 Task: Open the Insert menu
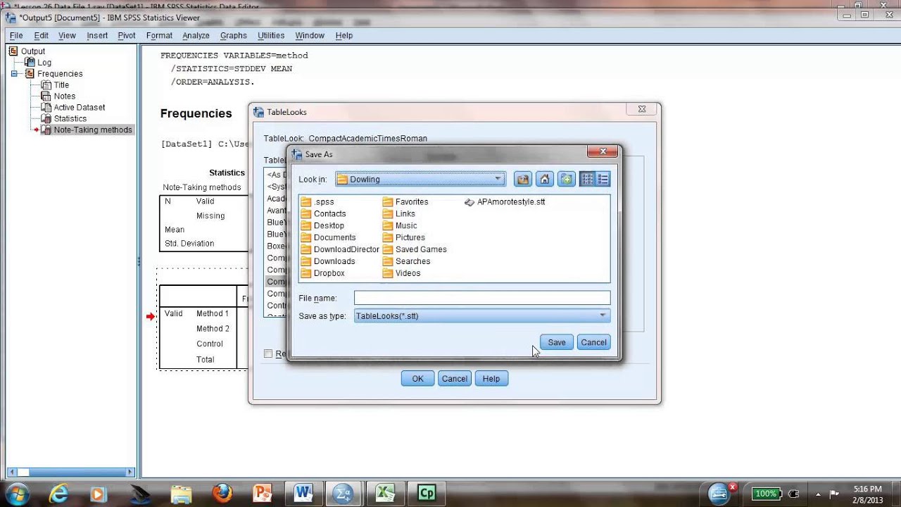[x=97, y=35]
